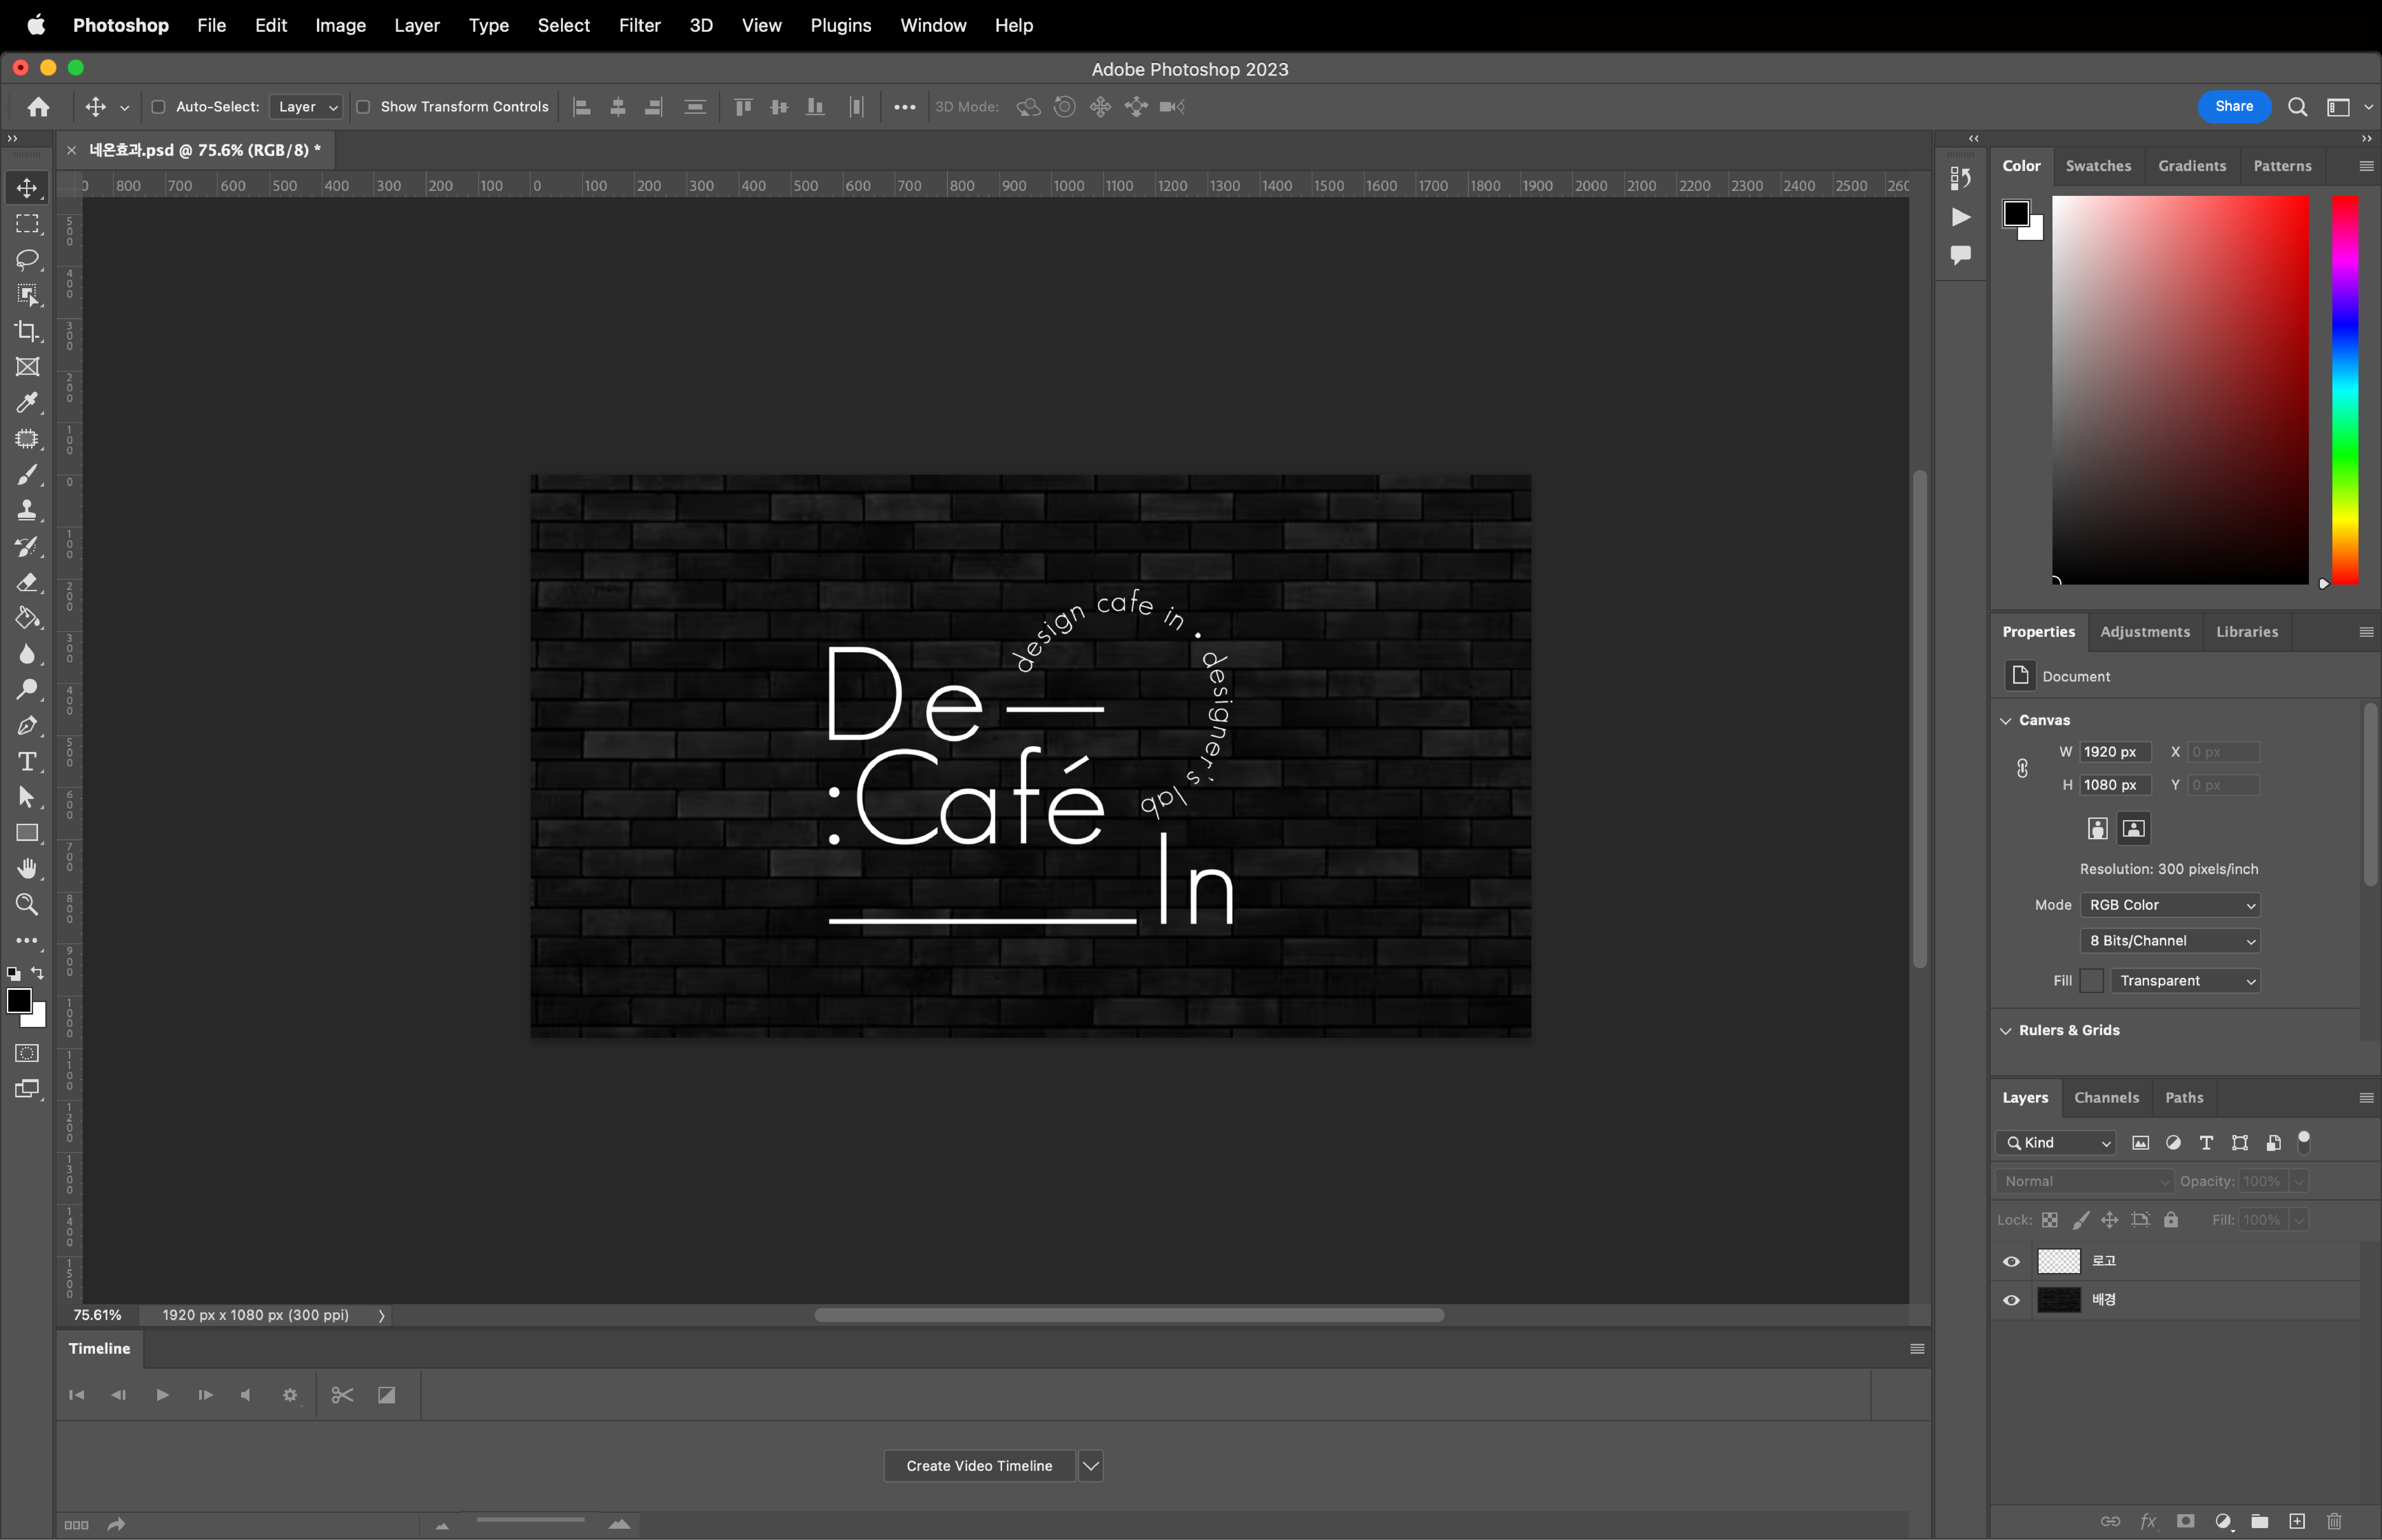The image size is (2382, 1540).
Task: Select the Rectangle shape tool
Action: click(x=27, y=833)
